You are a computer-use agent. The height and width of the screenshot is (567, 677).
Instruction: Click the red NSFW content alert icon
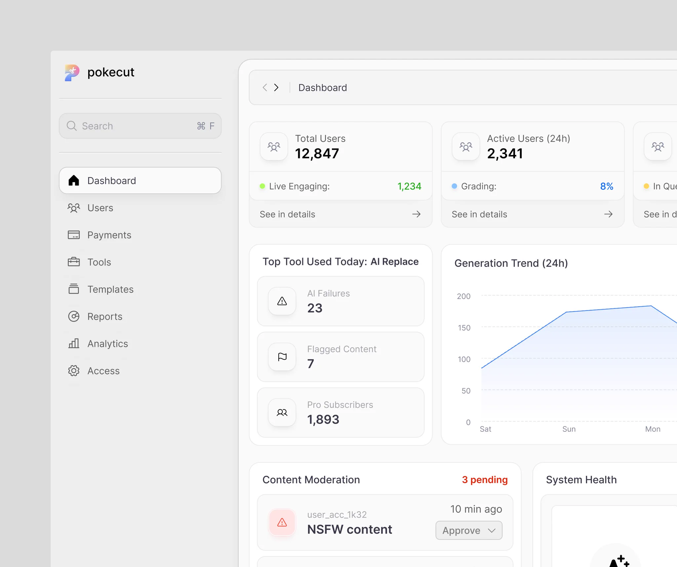point(282,522)
